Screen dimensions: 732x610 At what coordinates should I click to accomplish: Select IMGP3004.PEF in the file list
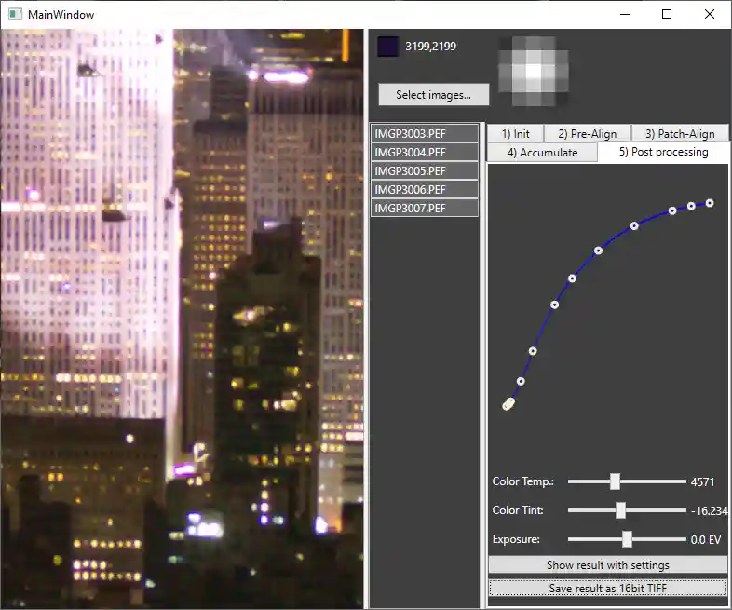pyautogui.click(x=425, y=152)
